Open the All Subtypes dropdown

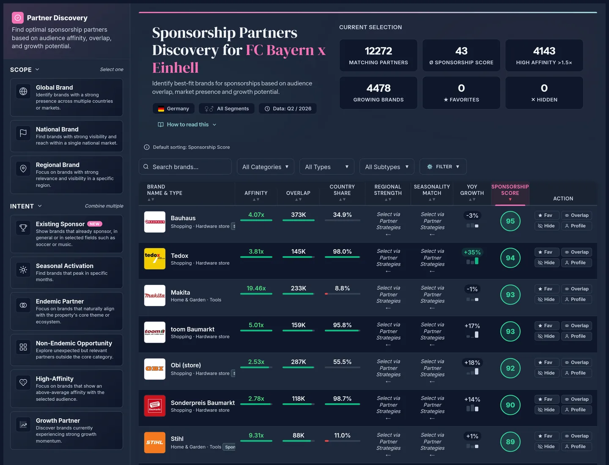pyautogui.click(x=387, y=167)
